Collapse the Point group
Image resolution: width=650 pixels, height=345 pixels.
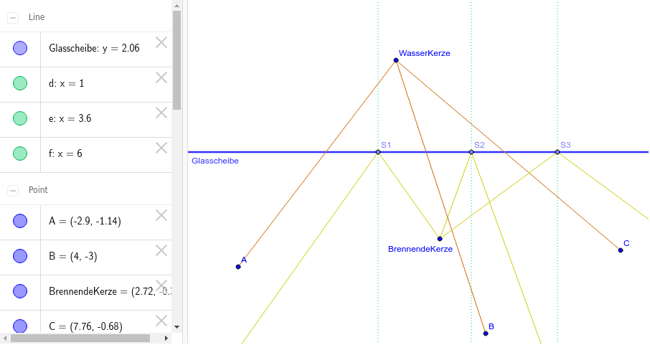tap(13, 191)
